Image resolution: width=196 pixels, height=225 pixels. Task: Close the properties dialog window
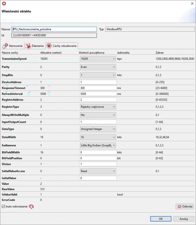191,4
